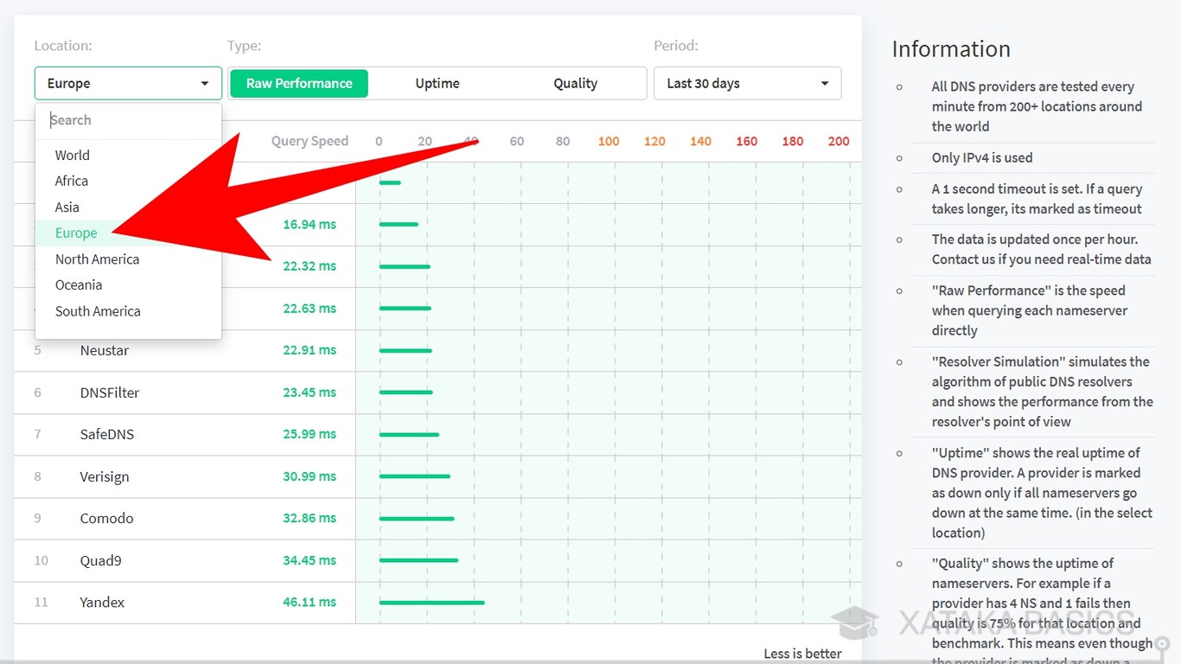Image resolution: width=1181 pixels, height=664 pixels.
Task: Switch to the Uptime type
Action: pos(437,84)
